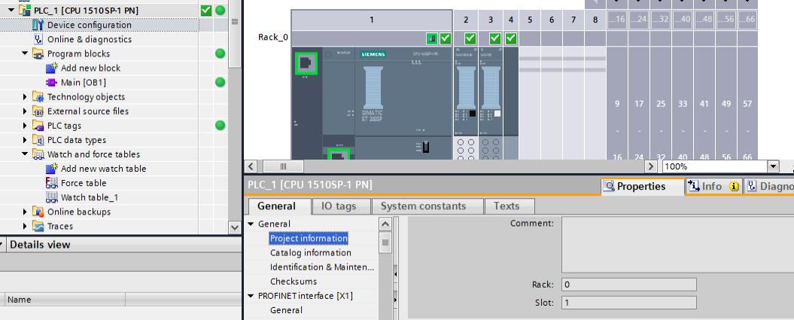Click the green status checkmark above slot 2

coord(470,38)
